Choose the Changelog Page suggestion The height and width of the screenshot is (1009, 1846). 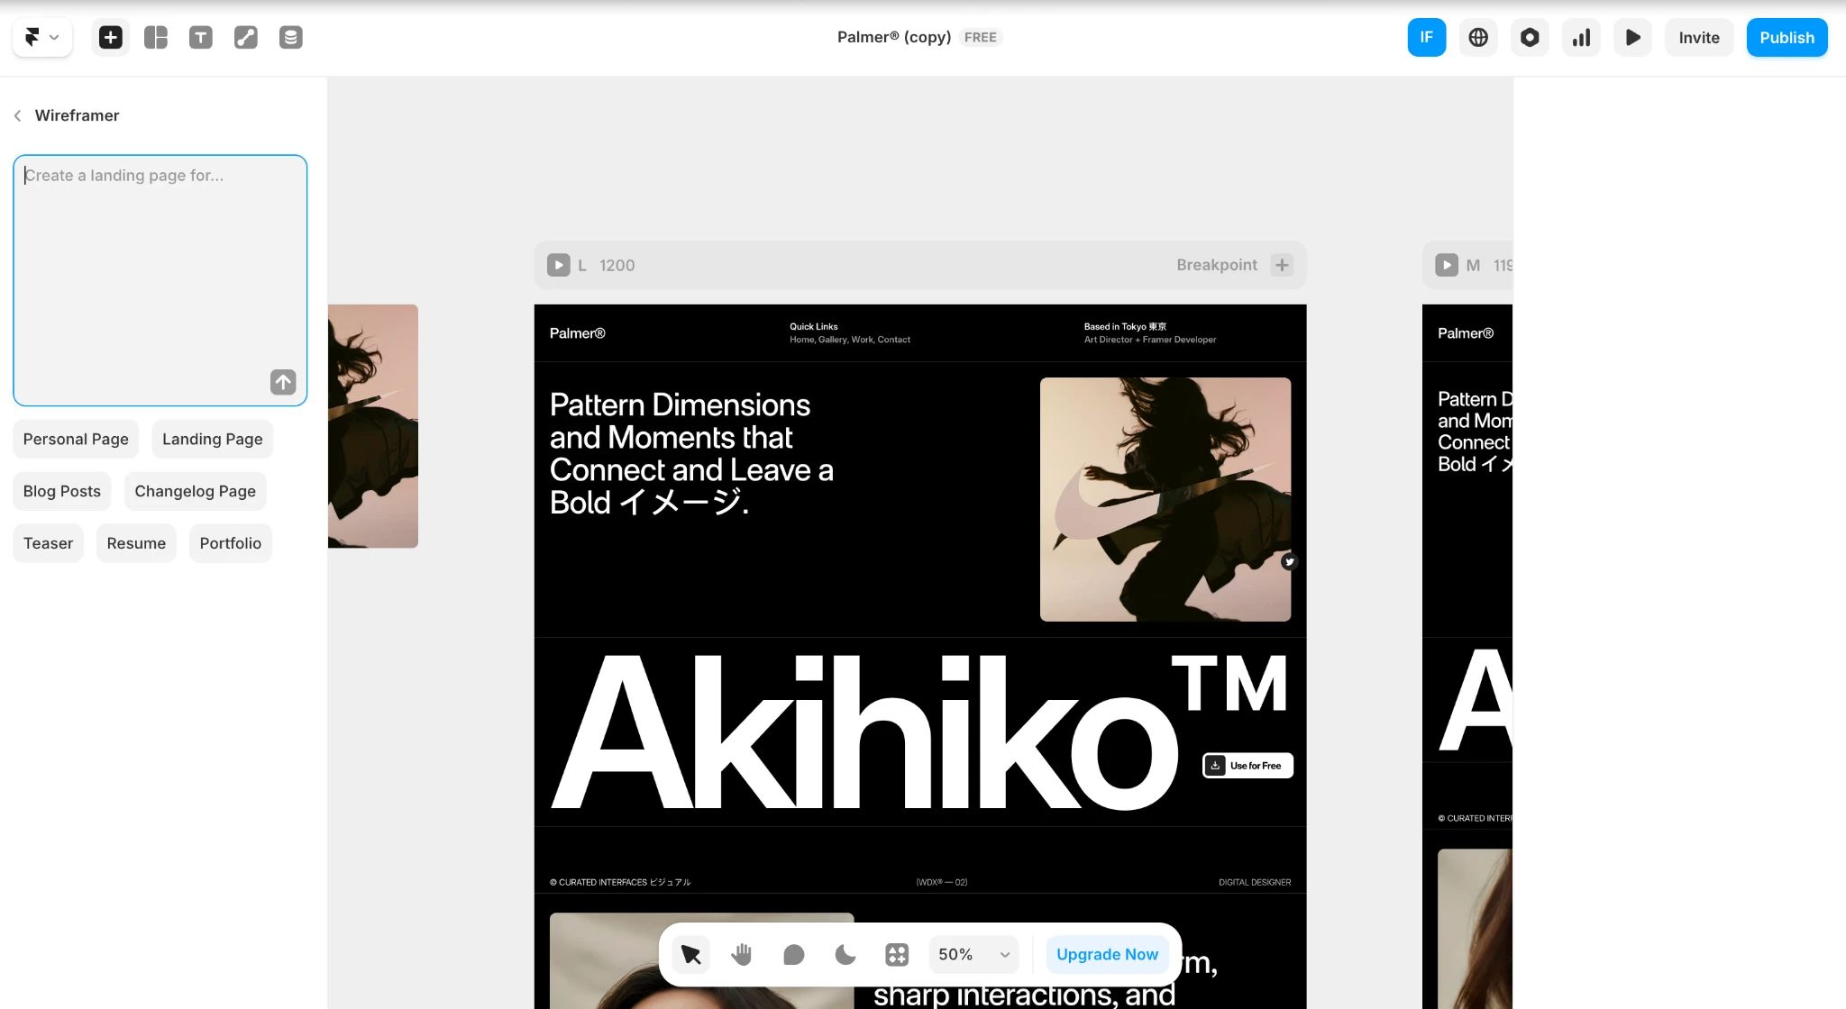196,491
